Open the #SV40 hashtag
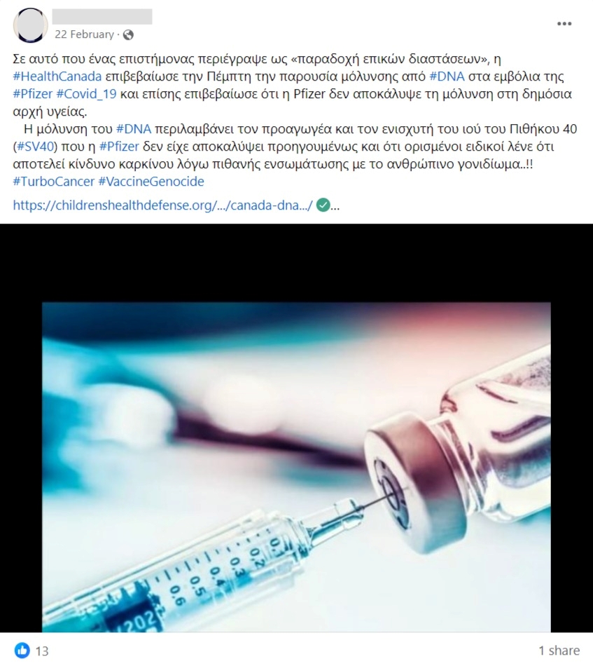This screenshot has height=666, width=593. (x=35, y=147)
